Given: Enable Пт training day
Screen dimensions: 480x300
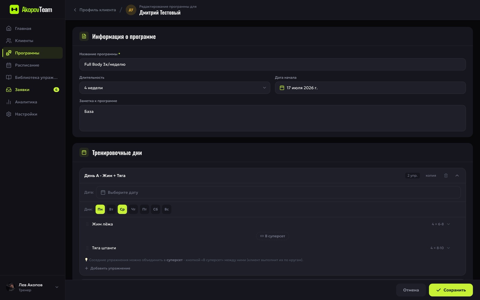Looking at the screenshot, I should coord(145,209).
